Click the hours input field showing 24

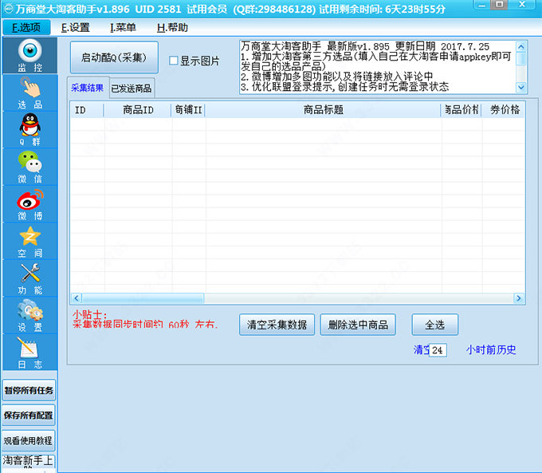point(438,350)
